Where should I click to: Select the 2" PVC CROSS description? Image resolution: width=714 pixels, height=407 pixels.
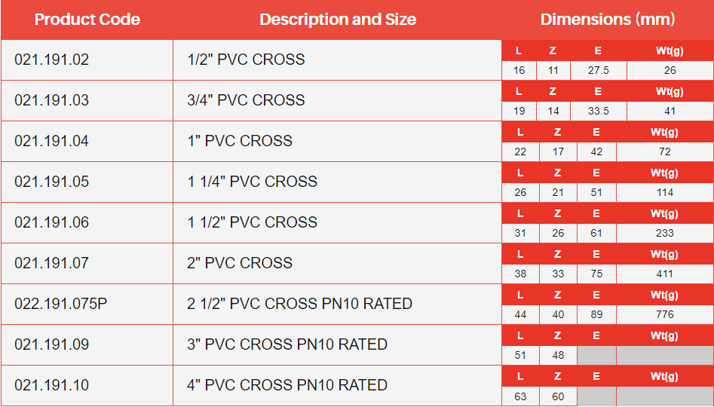pos(240,263)
